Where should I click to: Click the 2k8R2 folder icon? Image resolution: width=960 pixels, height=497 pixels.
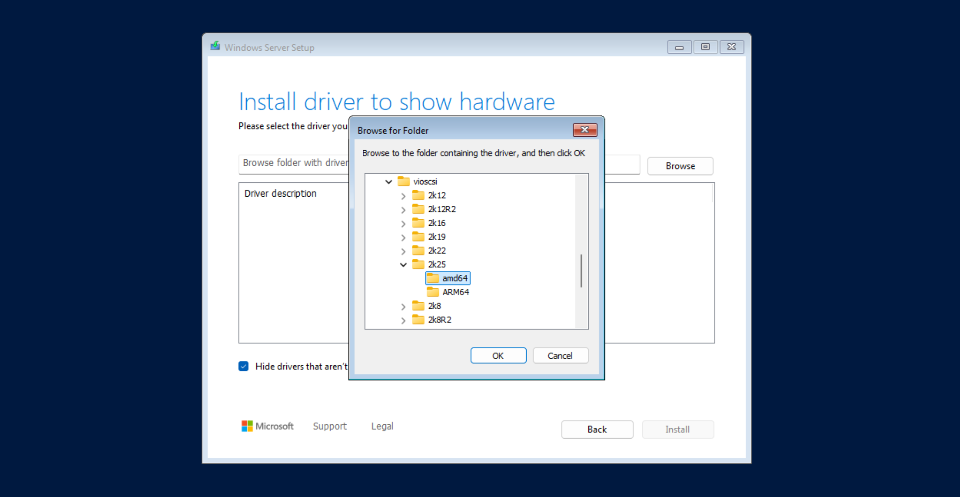(418, 319)
